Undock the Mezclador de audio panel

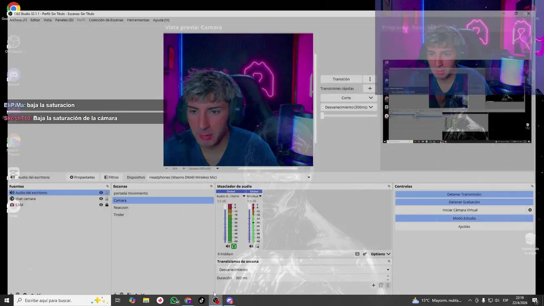tap(389, 186)
